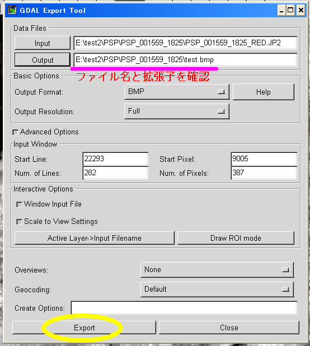
Task: Click the Input file button
Action: 43,43
